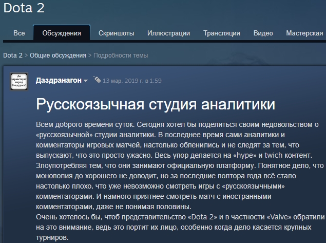Switch to the Обсуждения tab
This screenshot has width=326, height=243.
62,33
